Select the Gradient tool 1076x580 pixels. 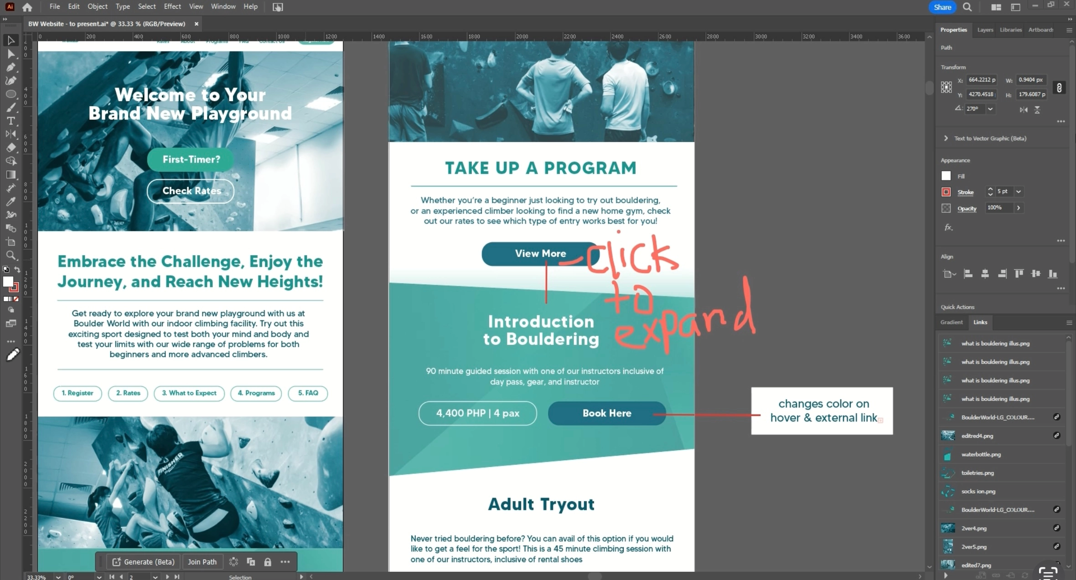coord(11,175)
